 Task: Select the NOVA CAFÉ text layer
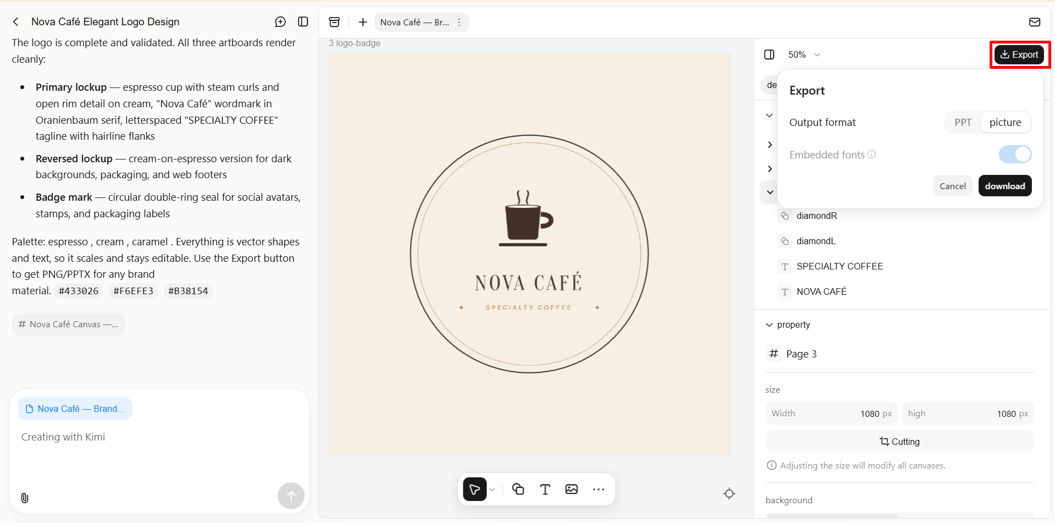(x=821, y=291)
